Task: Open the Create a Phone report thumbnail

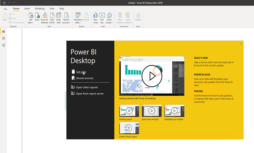Action: (x=129, y=128)
